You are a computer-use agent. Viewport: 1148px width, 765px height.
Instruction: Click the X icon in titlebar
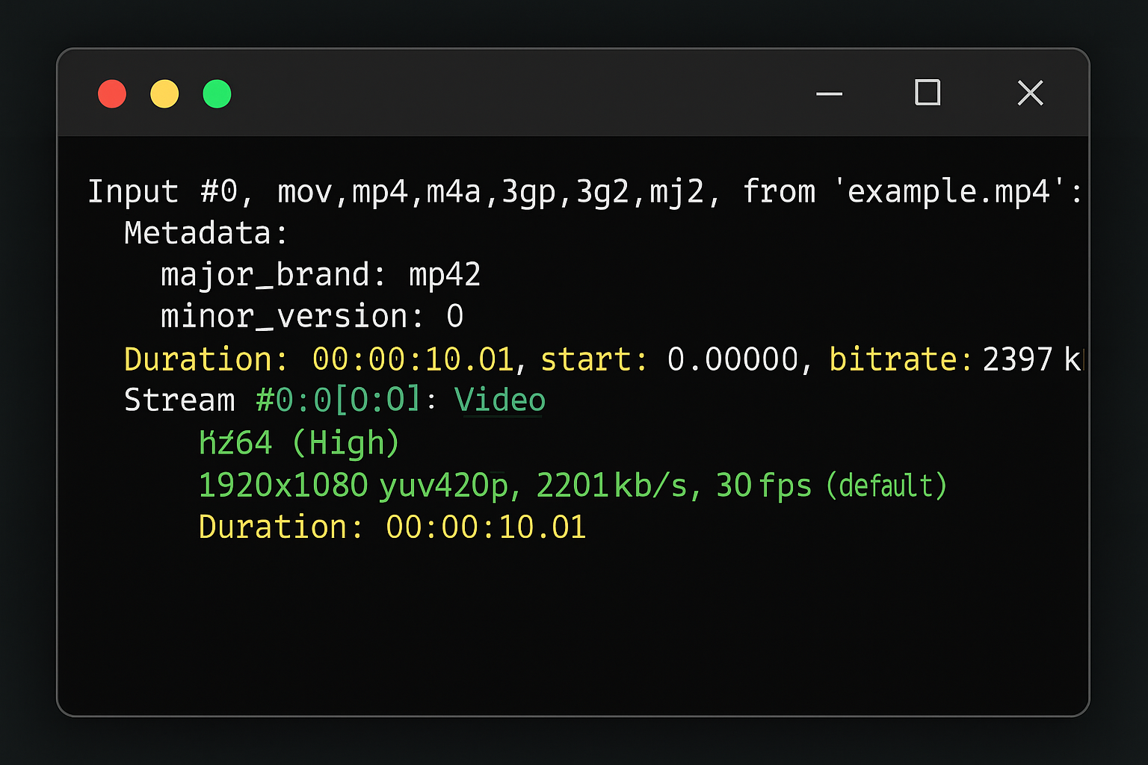1030,93
